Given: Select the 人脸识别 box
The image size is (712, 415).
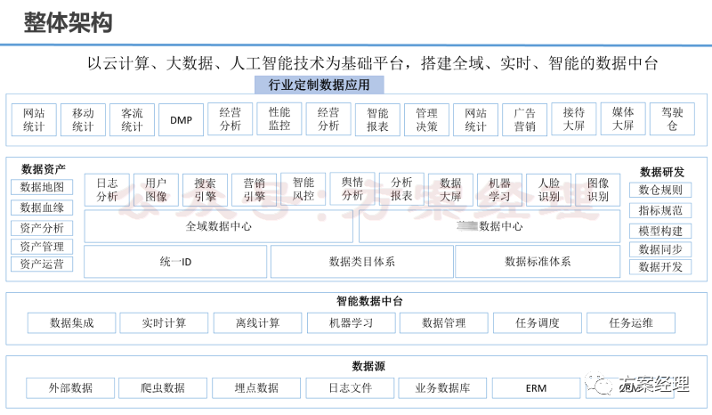Looking at the screenshot, I should pyautogui.click(x=549, y=190).
